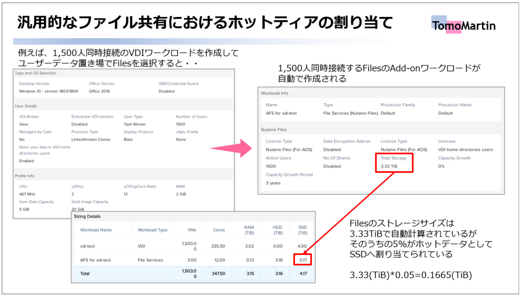Sort by the 'Workload Name' column header
The width and height of the screenshot is (521, 296).
point(96,230)
